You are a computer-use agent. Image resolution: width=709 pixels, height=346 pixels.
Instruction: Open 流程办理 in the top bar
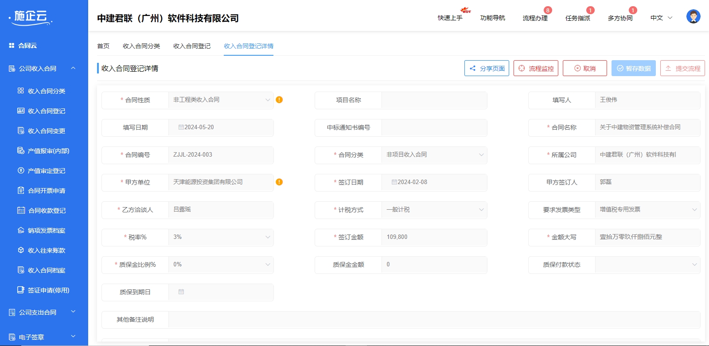point(535,18)
